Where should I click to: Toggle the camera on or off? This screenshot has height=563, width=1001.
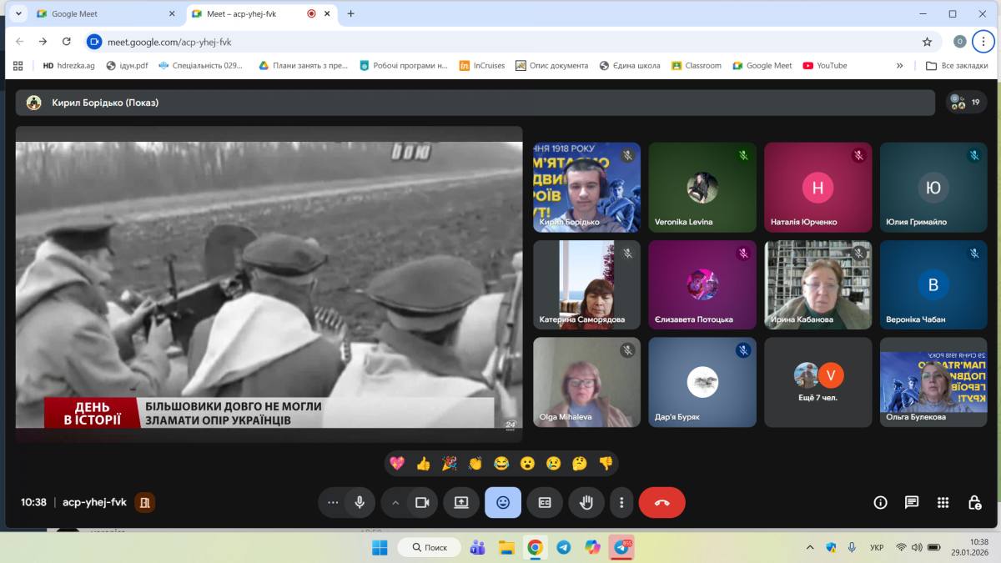(x=422, y=502)
